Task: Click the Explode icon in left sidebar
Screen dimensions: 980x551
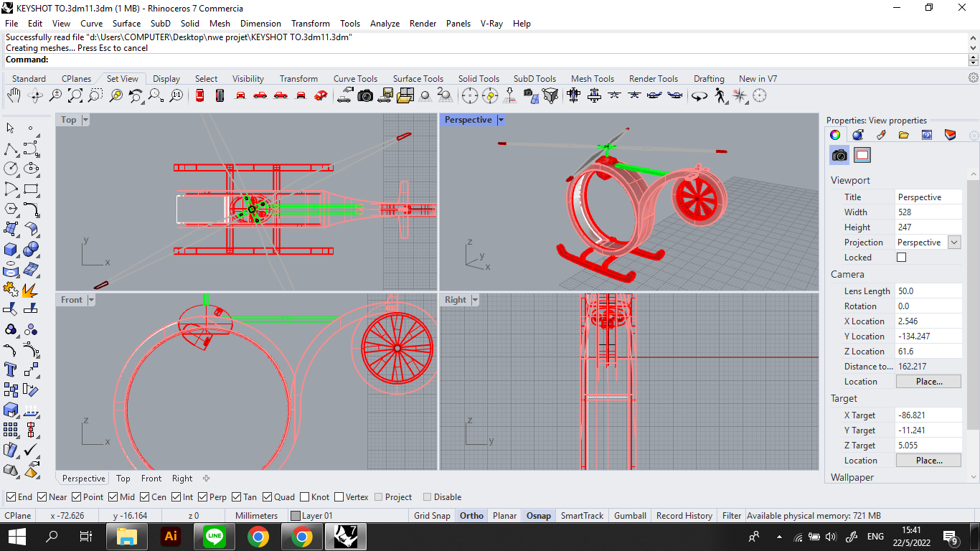Action: pyautogui.click(x=29, y=290)
